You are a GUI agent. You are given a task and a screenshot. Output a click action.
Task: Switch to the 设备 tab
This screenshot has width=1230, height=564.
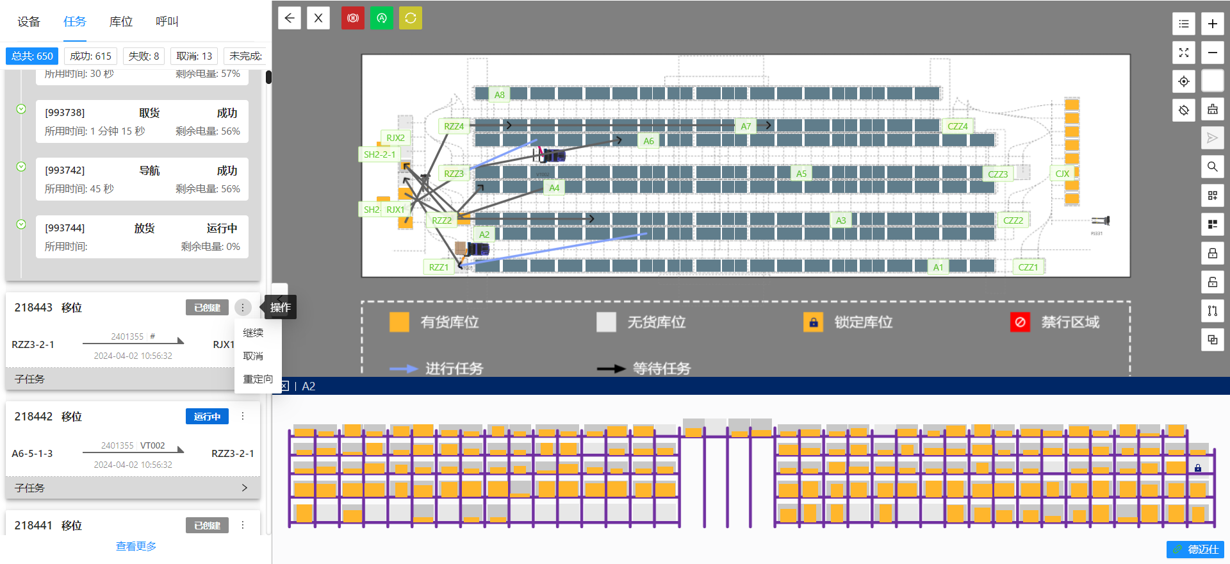click(29, 22)
